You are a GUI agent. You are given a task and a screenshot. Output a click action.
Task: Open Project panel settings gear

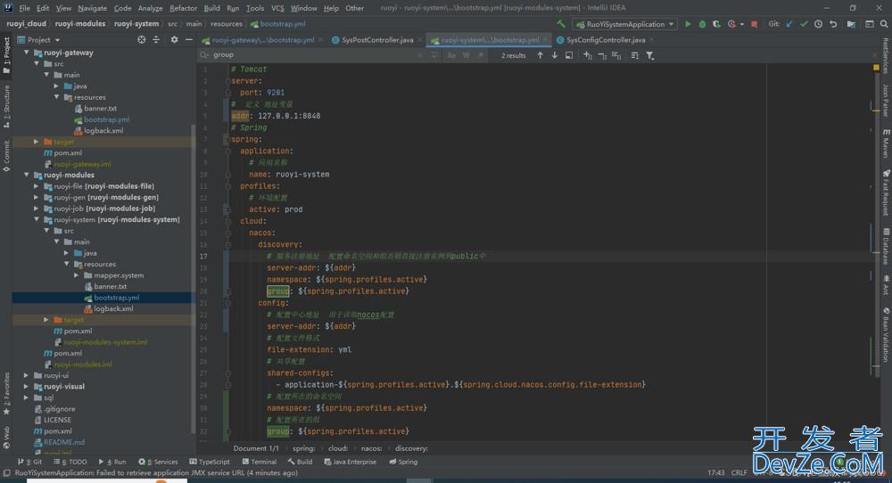pyautogui.click(x=174, y=40)
